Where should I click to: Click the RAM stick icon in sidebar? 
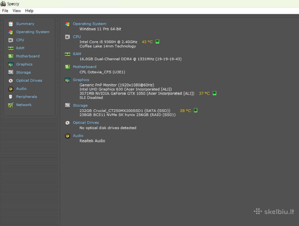click(11, 48)
